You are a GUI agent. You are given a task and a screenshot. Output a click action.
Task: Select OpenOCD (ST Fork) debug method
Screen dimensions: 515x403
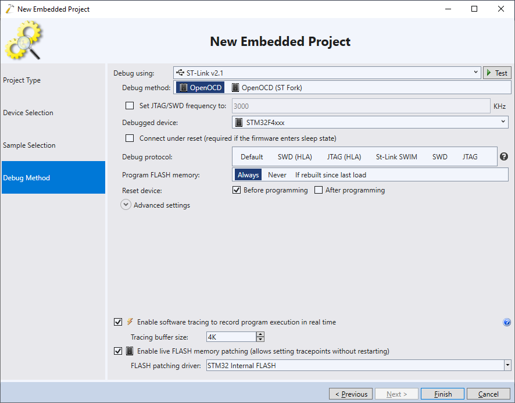[x=267, y=87]
